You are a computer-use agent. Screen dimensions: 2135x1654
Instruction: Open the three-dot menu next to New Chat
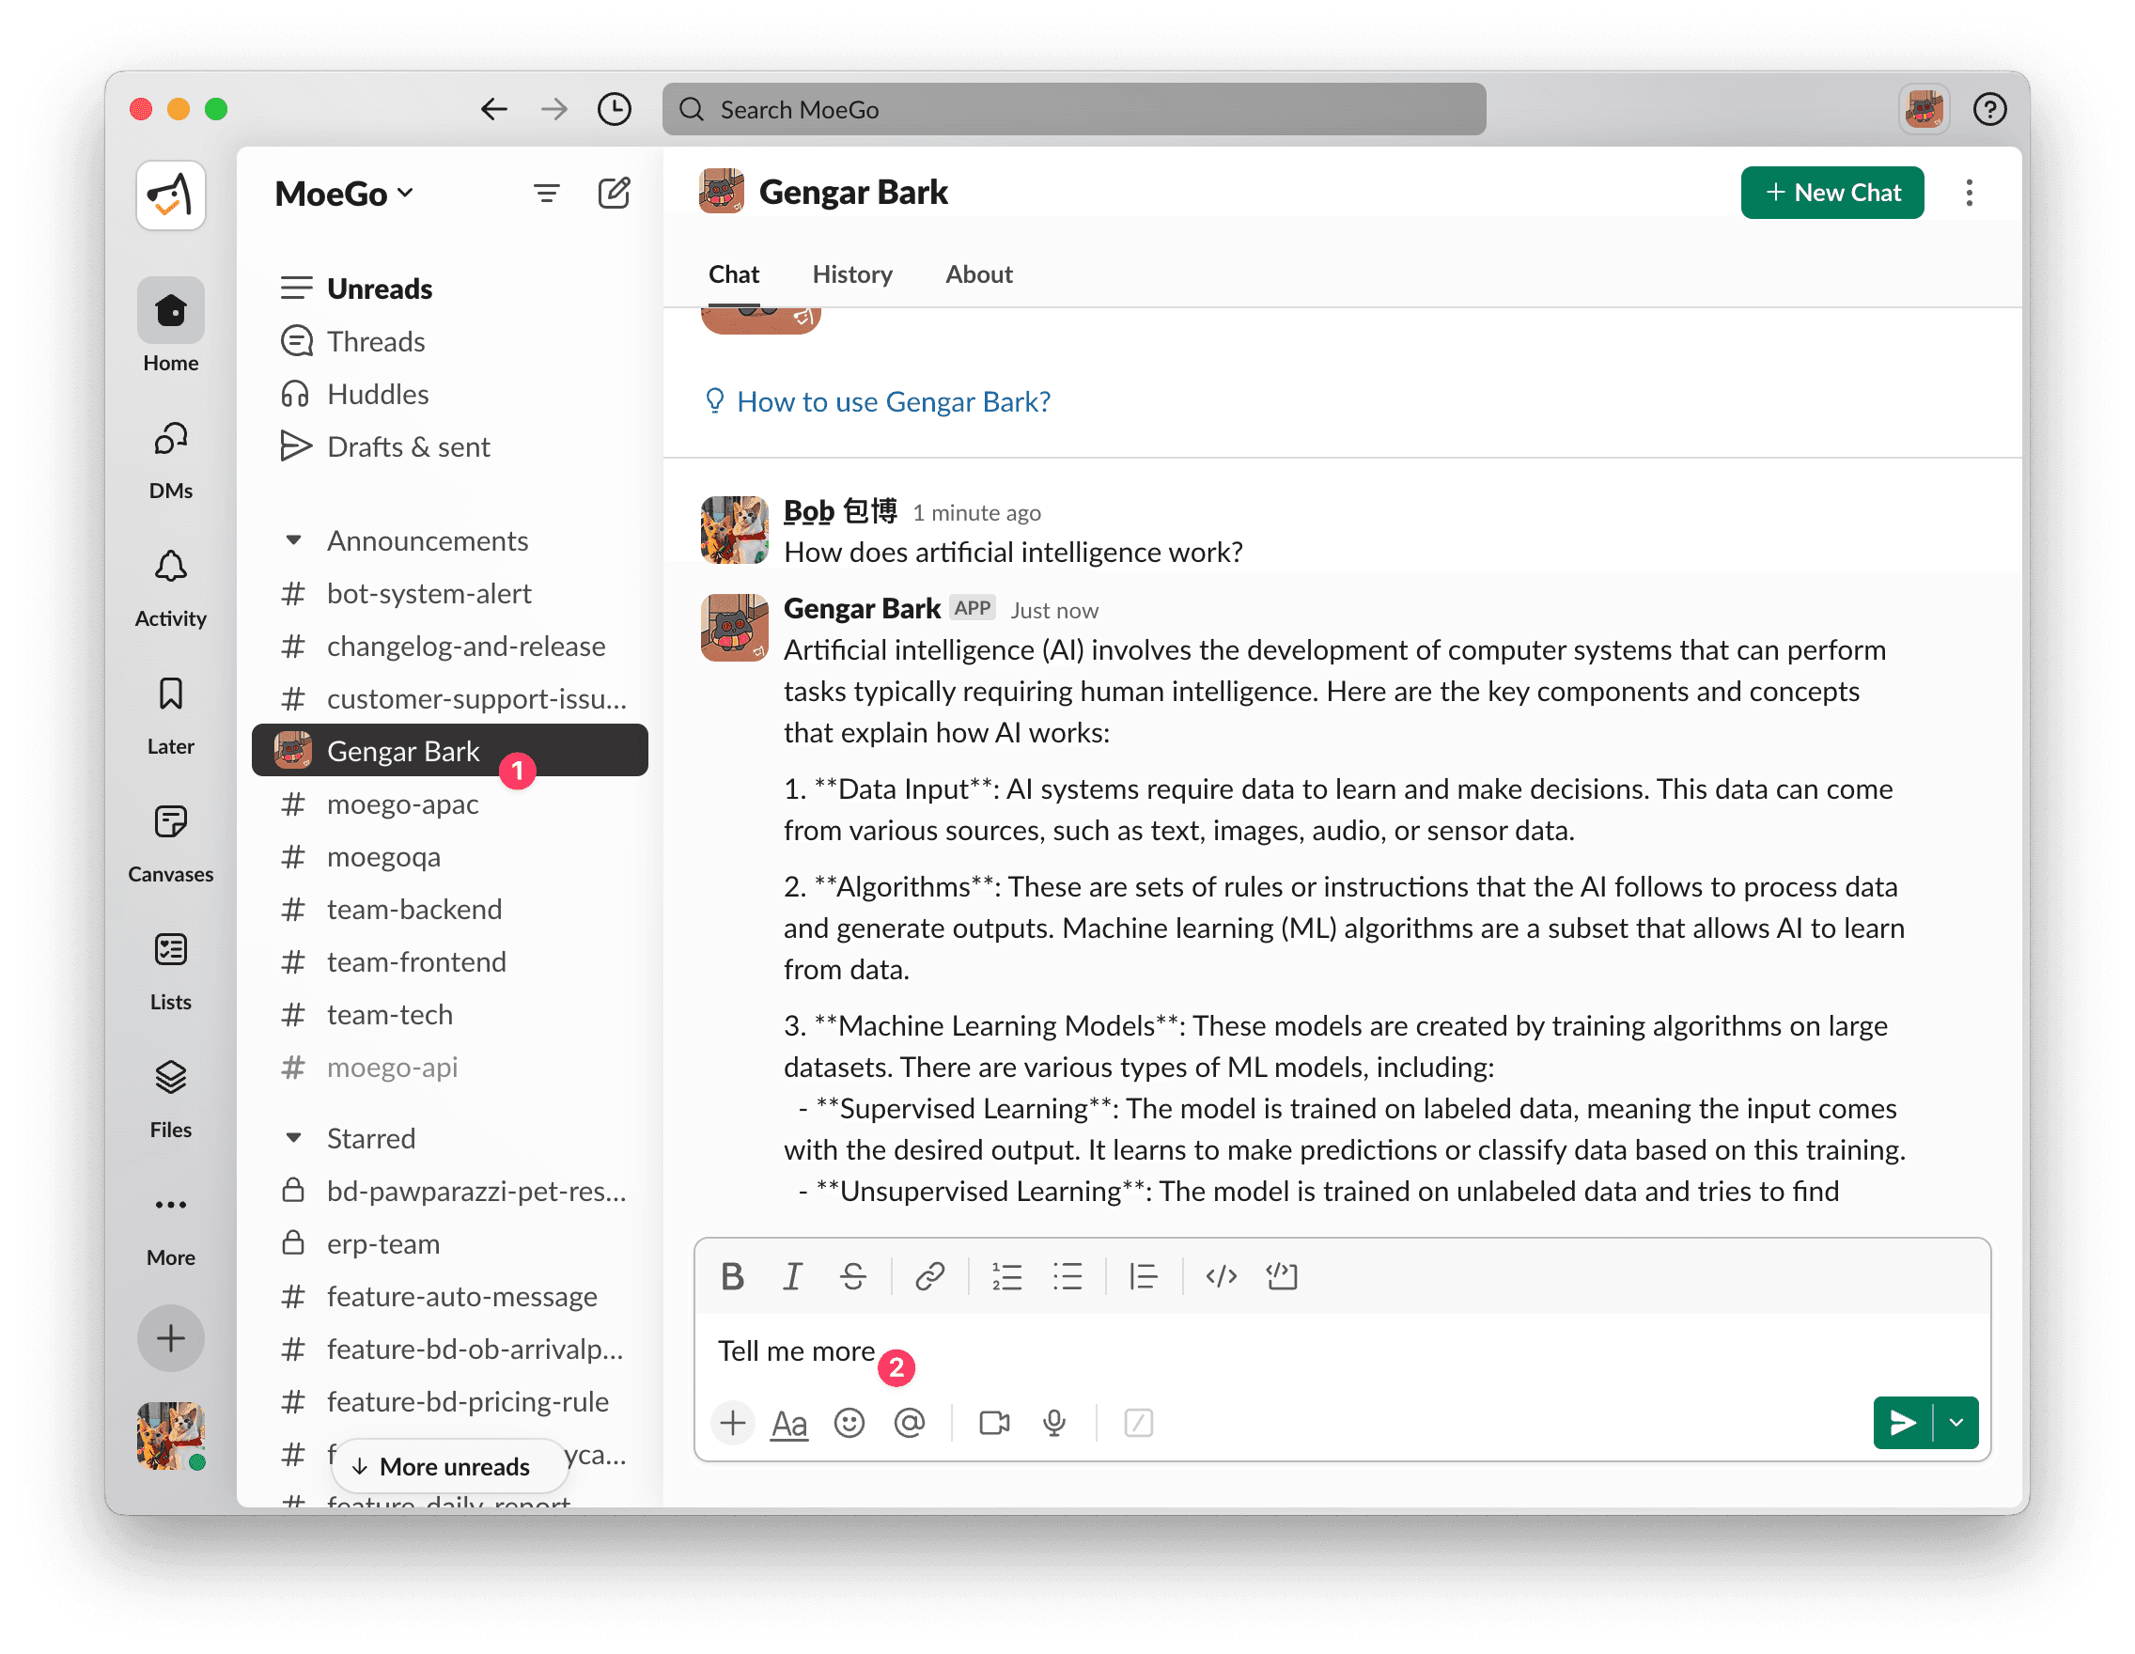coord(1969,193)
